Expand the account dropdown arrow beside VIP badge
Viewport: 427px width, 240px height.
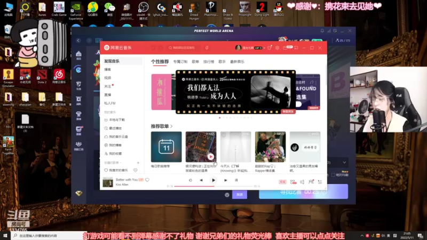coord(264,48)
